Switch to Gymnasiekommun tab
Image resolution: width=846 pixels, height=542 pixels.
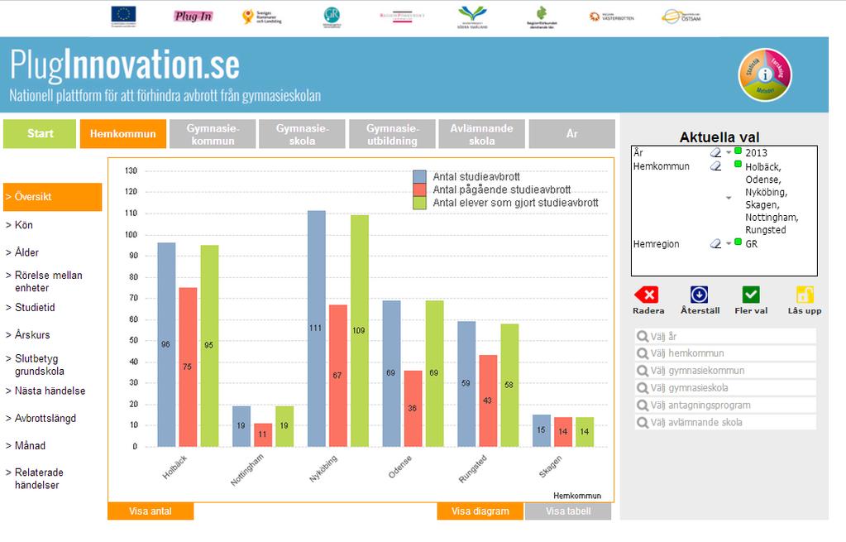tap(213, 134)
